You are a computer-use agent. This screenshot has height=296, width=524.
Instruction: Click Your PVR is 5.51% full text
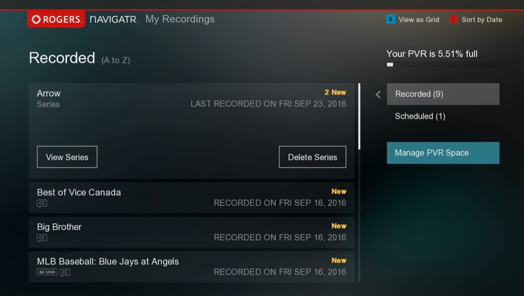432,54
